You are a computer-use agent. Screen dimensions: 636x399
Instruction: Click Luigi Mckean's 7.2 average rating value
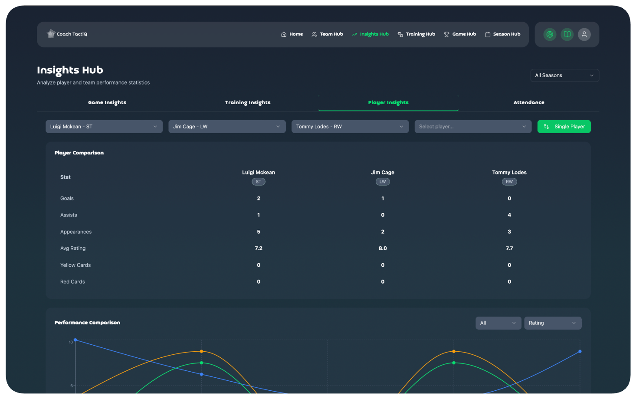(259, 249)
